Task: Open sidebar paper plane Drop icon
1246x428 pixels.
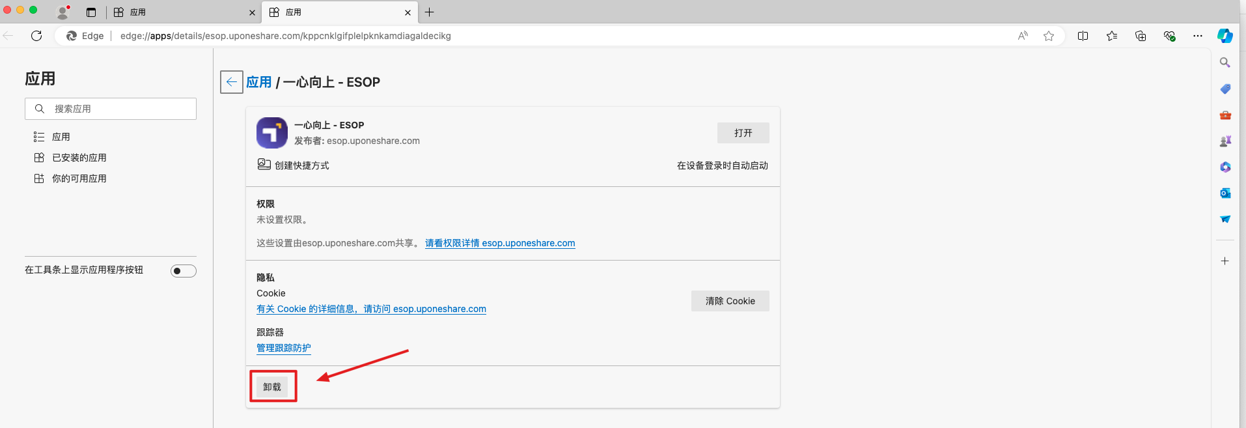Action: tap(1225, 219)
